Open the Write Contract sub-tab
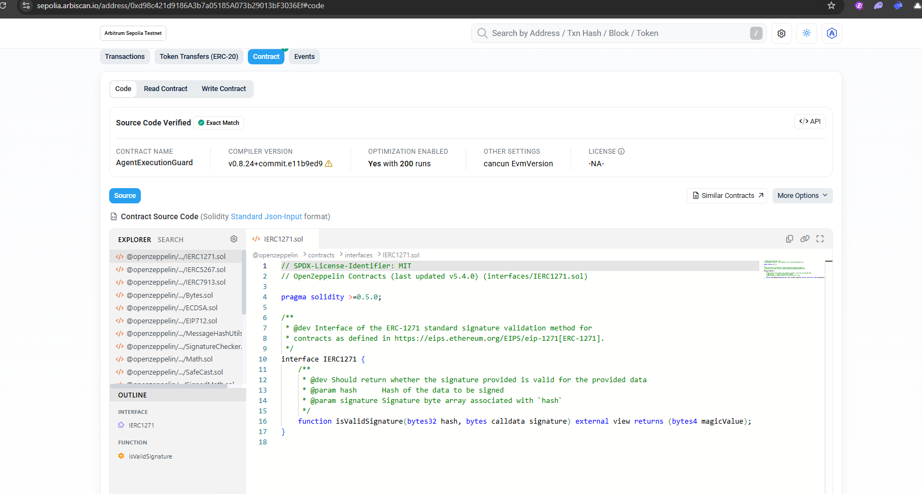The width and height of the screenshot is (922, 494). point(224,89)
